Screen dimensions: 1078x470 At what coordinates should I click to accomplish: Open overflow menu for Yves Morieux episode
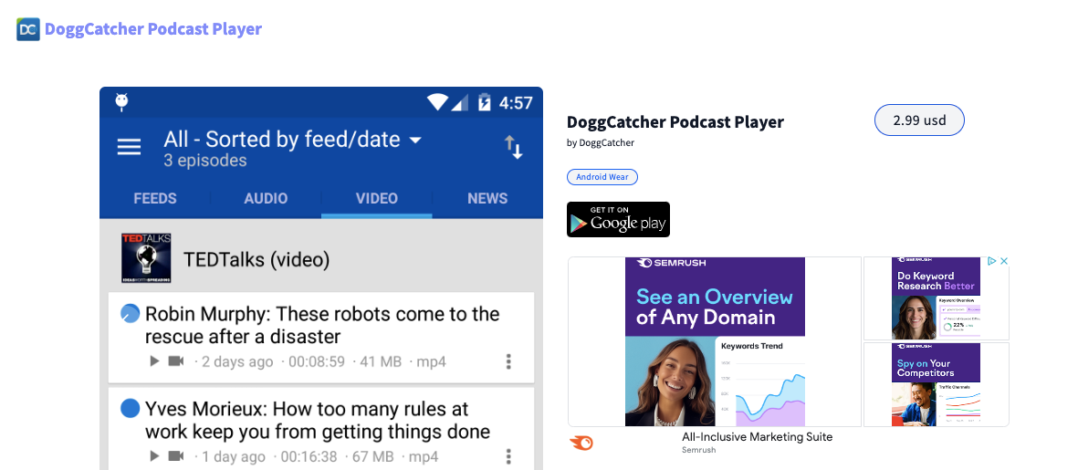(508, 456)
